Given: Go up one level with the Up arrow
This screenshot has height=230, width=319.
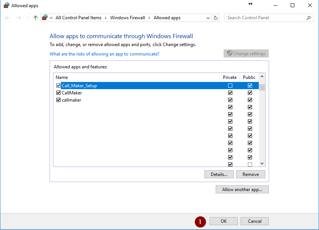Looking at the screenshot, I should [x=36, y=18].
